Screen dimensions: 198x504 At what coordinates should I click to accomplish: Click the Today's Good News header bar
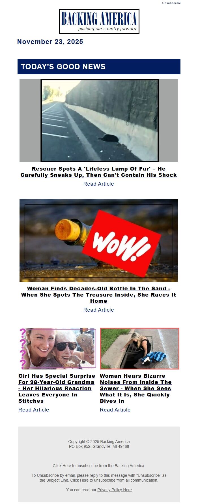(99, 67)
